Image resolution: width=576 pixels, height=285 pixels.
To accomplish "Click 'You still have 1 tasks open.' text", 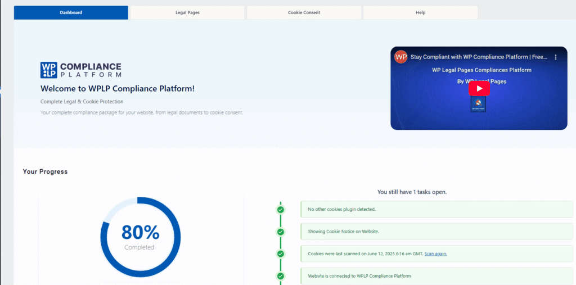I will point(412,192).
